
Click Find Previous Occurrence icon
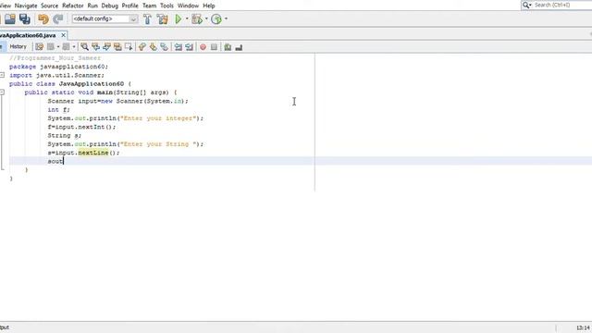pyautogui.click(x=95, y=47)
